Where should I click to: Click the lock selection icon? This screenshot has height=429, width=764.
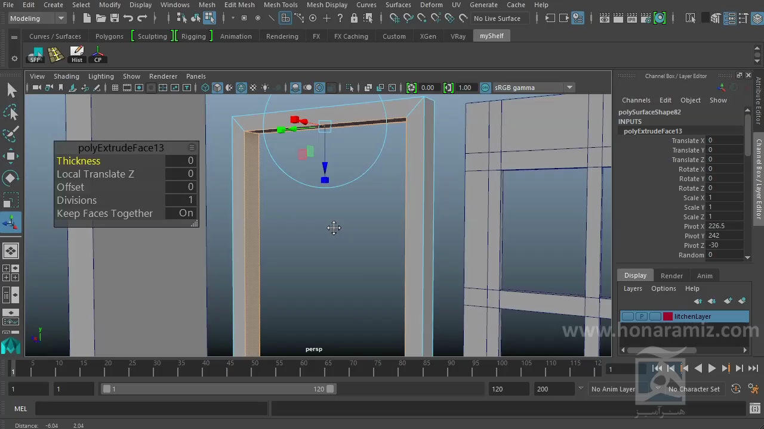pos(355,18)
